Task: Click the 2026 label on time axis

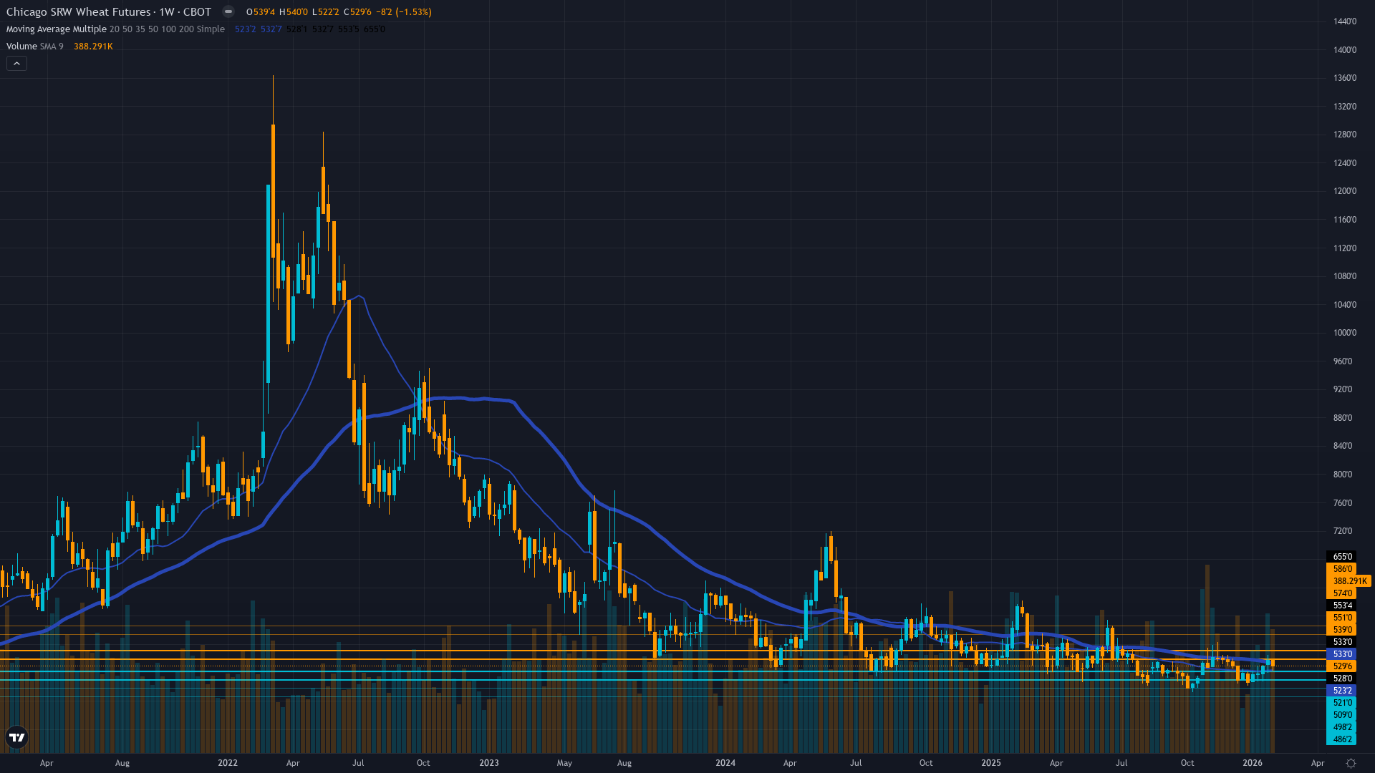Action: point(1253,763)
